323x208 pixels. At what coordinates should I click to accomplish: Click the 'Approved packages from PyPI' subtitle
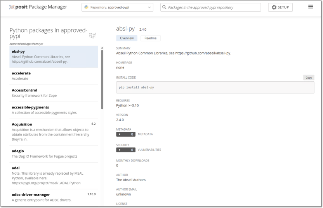[26, 44]
